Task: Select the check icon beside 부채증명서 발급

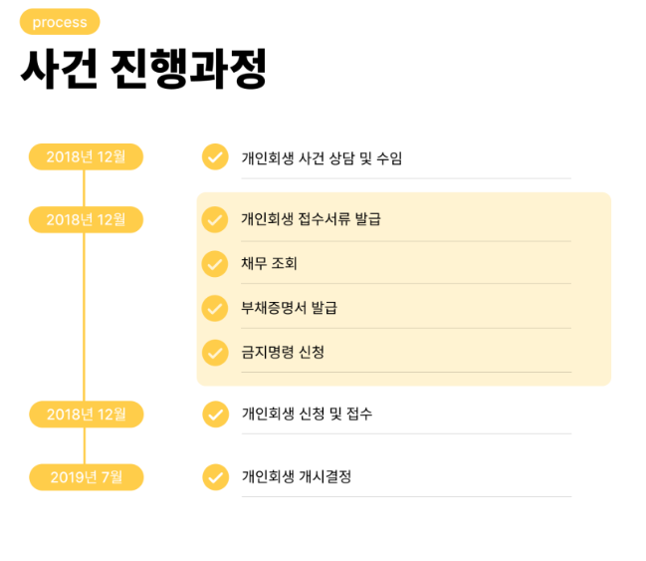Action: 215,308
